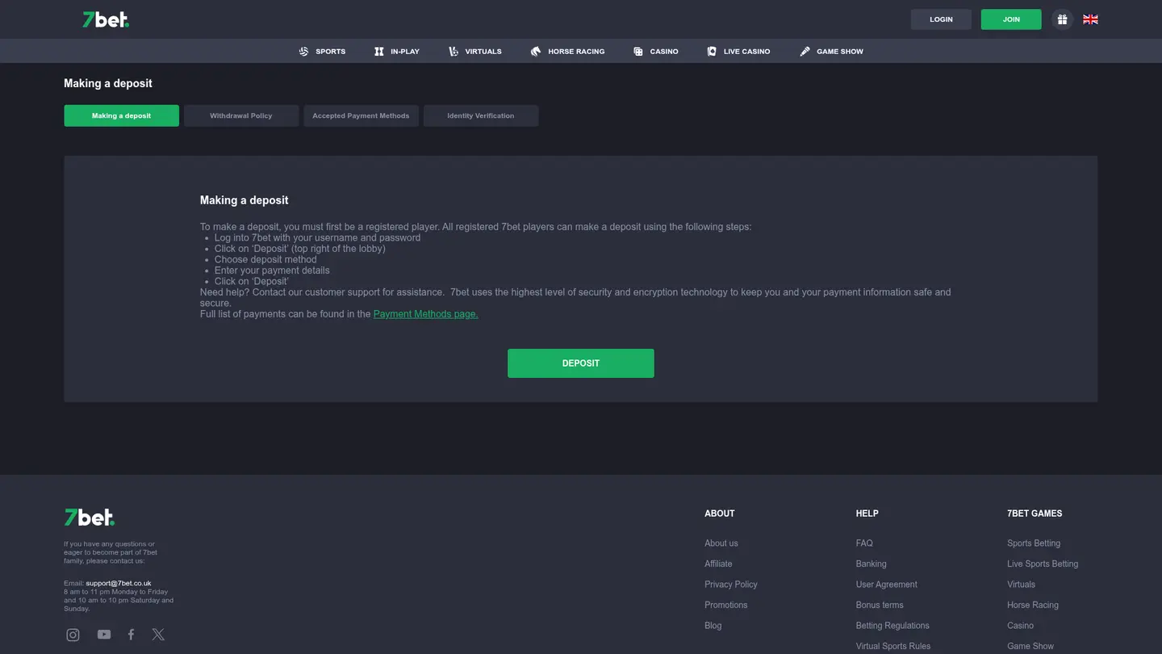Screen dimensions: 1162x654
Task: Click the HELP footer heading
Action: [x=867, y=514]
